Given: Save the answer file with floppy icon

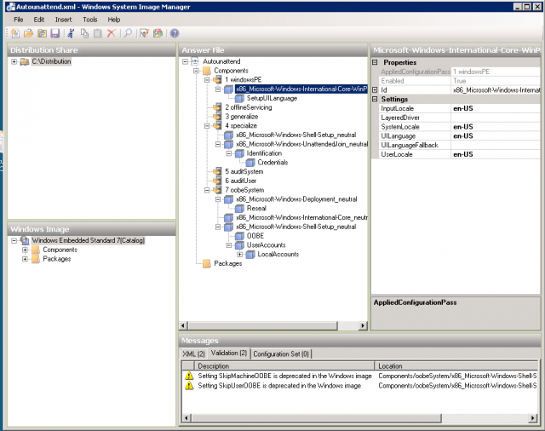Looking at the screenshot, I should pyautogui.click(x=55, y=33).
